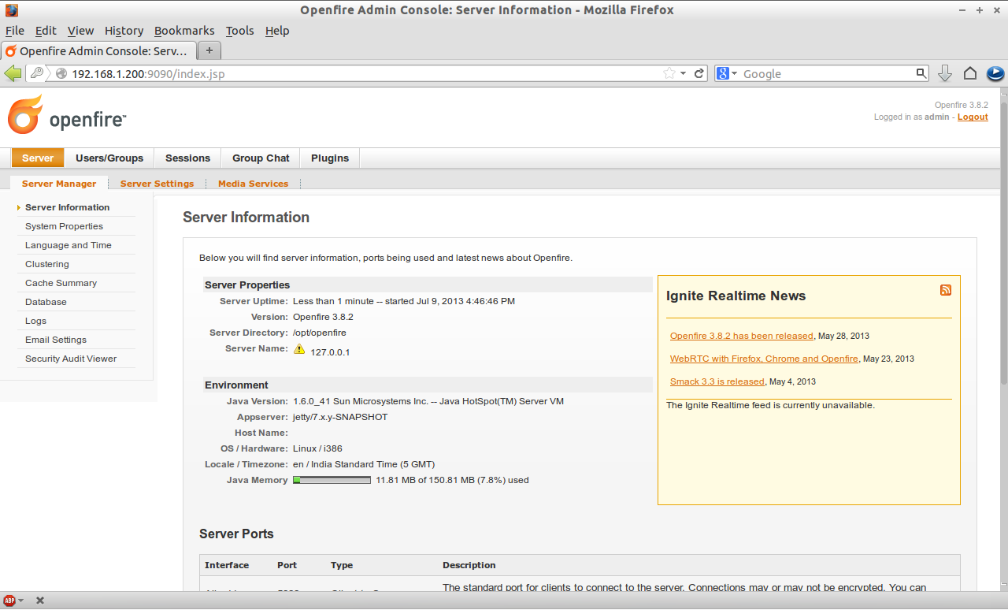Click the Server Name warning icon
The width and height of the screenshot is (1008, 610).
(x=298, y=349)
